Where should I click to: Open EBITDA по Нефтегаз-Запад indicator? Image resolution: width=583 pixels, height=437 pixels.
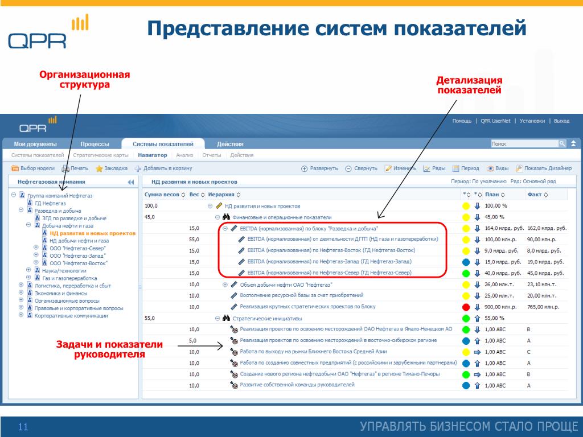tap(330, 262)
